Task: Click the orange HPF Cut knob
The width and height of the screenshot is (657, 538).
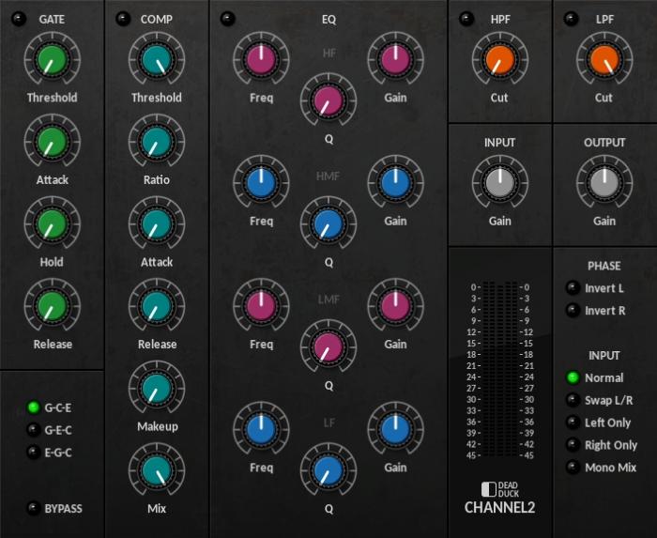Action: [x=499, y=60]
